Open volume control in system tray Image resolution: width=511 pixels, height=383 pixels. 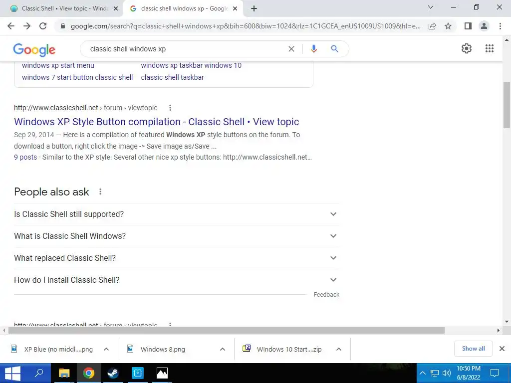point(447,373)
